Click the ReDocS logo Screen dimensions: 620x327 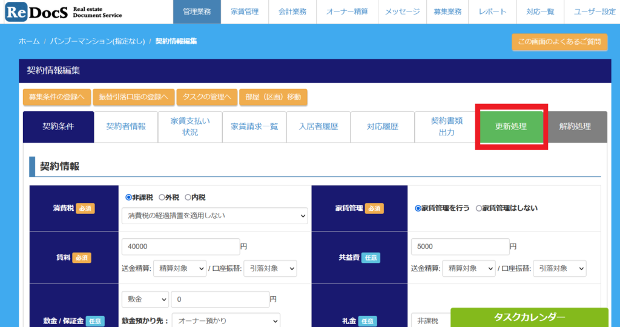64,12
